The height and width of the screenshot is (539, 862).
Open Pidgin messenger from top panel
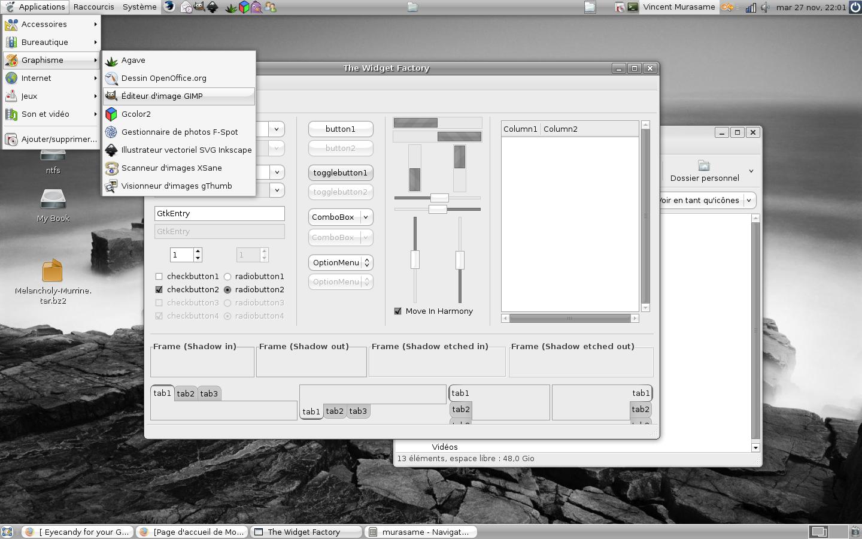(257, 7)
